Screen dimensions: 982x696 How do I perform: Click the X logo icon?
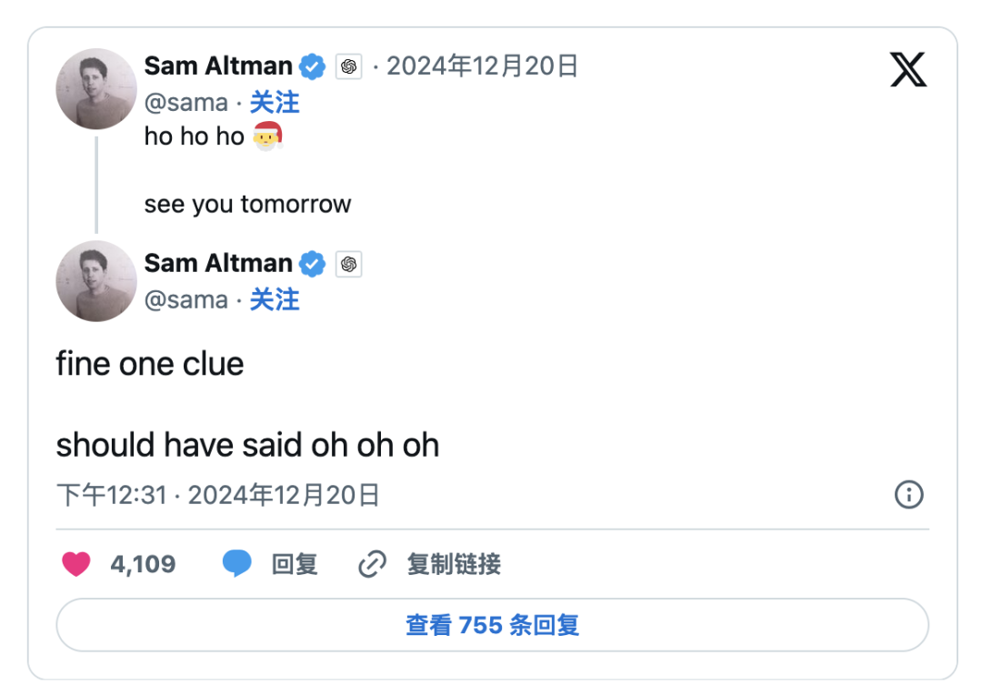907,70
